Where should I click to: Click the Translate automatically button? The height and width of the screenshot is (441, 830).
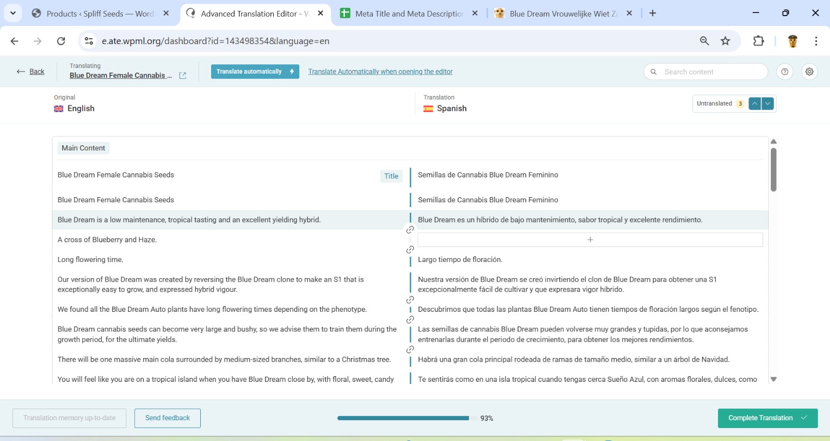click(x=255, y=72)
